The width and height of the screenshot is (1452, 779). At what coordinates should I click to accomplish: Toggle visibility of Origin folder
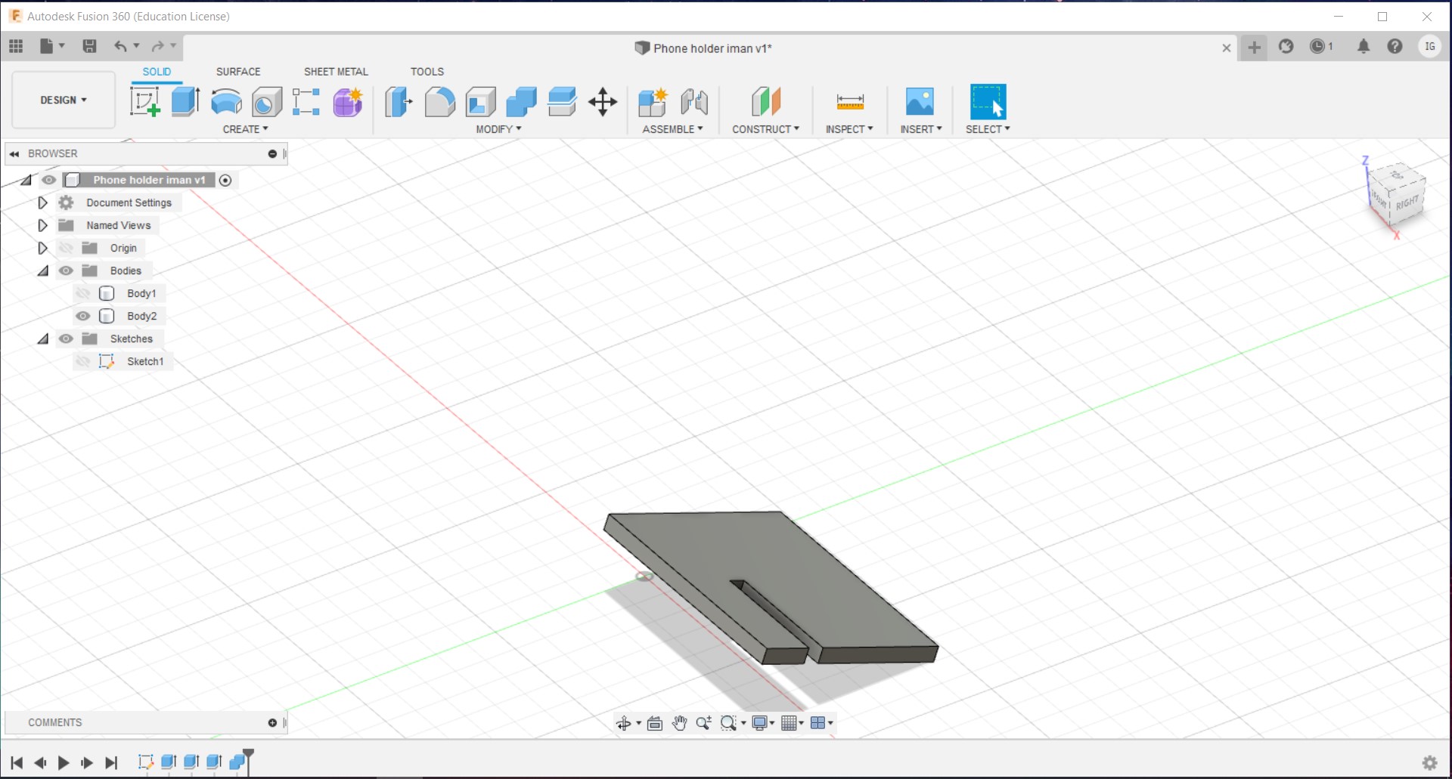click(67, 248)
